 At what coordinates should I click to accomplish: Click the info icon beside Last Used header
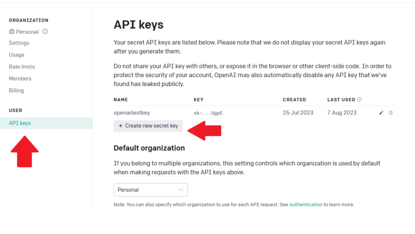[x=359, y=99]
